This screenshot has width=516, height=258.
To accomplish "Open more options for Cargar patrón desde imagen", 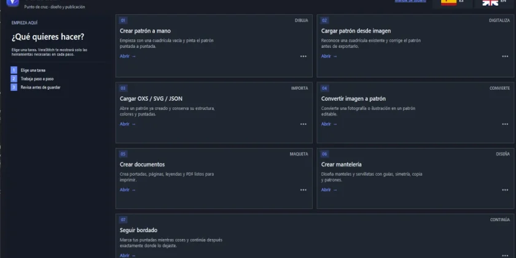I will (x=505, y=57).
